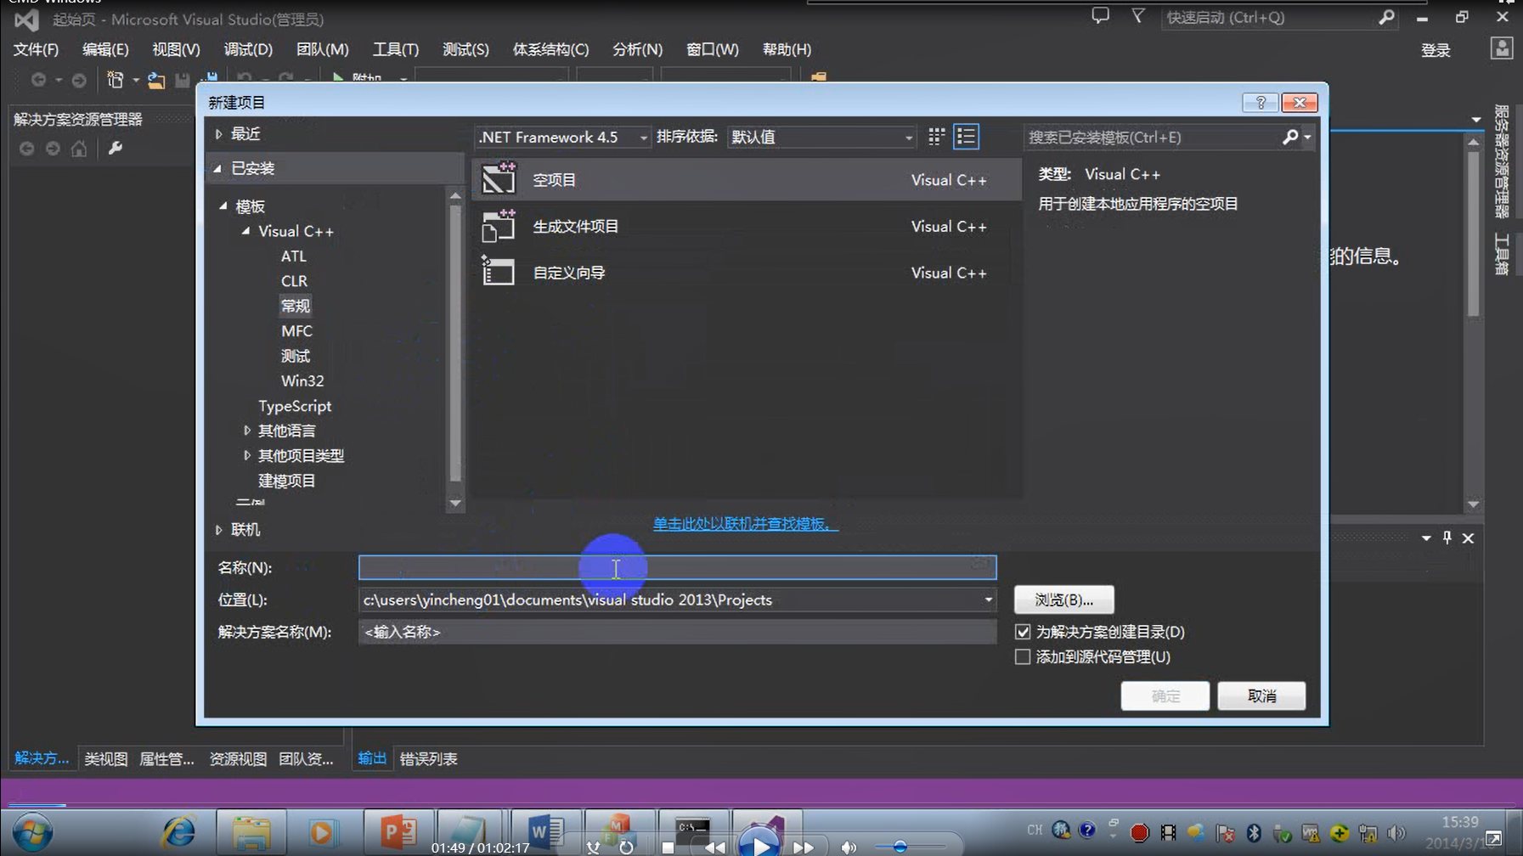1523x856 pixels.
Task: Open the .NET Framework 4.5 version dropdown
Action: [x=563, y=137]
